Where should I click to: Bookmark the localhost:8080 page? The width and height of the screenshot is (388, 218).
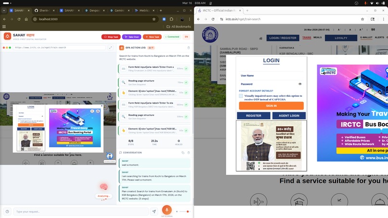click(x=154, y=19)
